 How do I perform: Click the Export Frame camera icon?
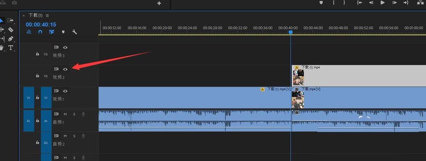pyautogui.click(x=14, y=3)
